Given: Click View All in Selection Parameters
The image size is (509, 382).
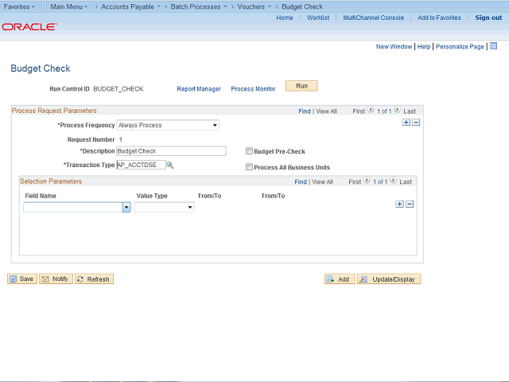Looking at the screenshot, I should click(322, 182).
